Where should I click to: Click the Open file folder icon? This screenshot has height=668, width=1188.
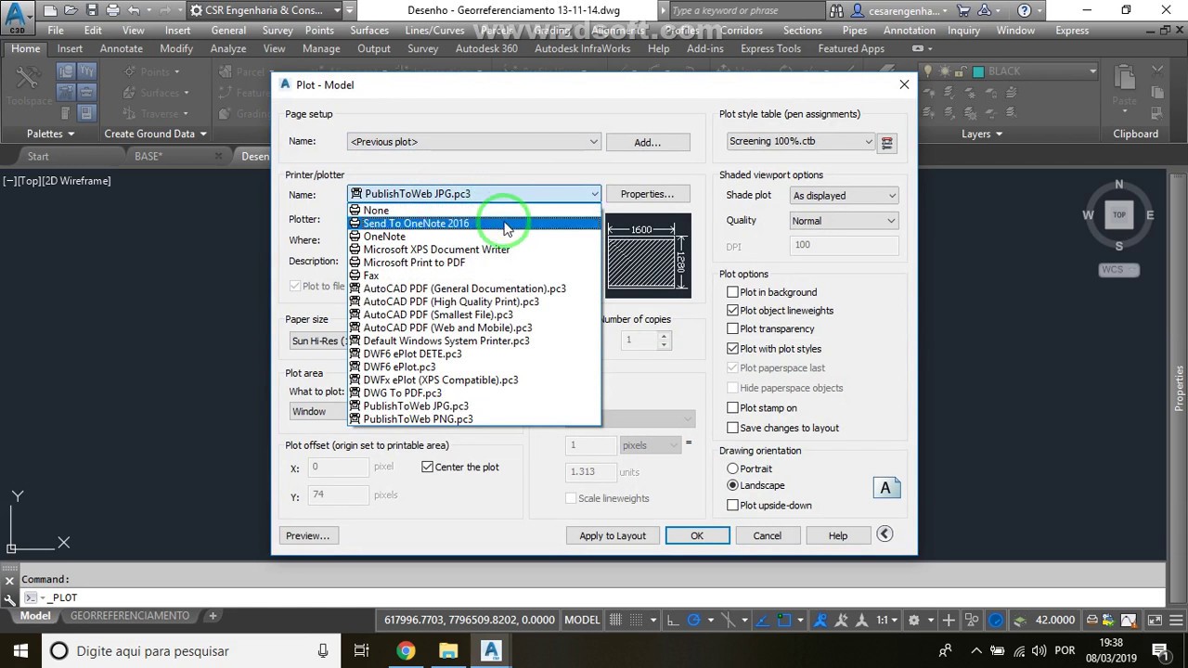tap(71, 11)
